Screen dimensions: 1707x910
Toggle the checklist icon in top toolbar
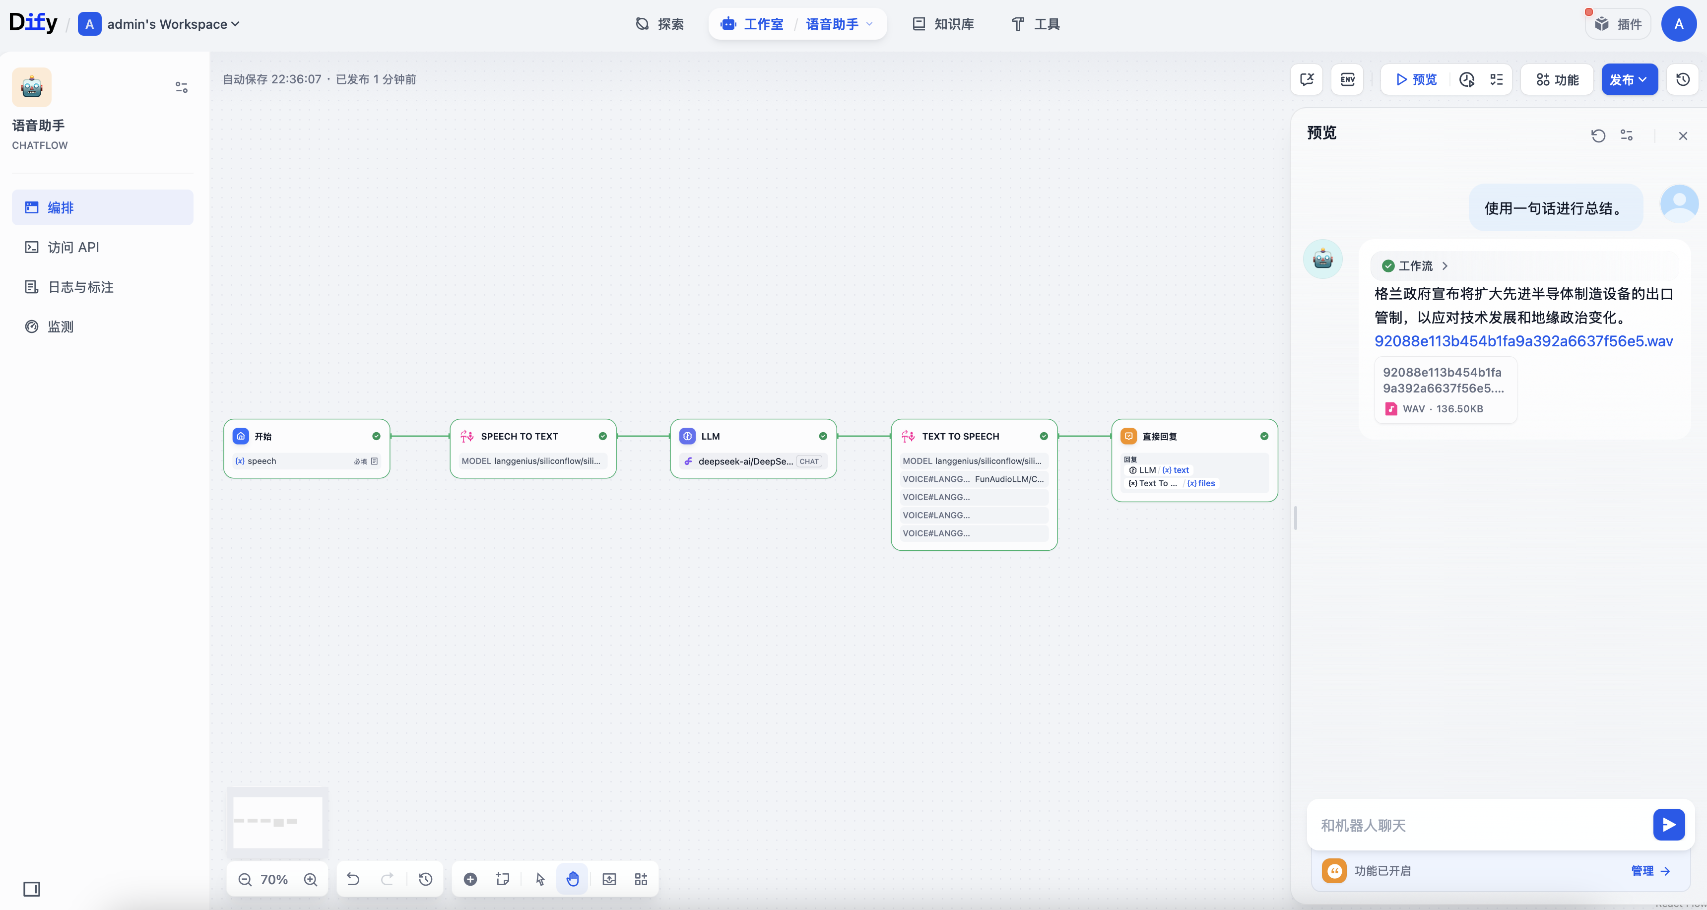[x=1496, y=79]
